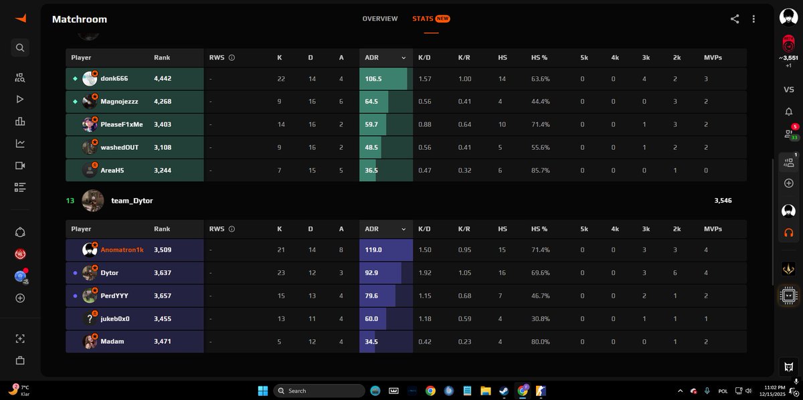Share the matchroom via share icon
Image resolution: width=803 pixels, height=400 pixels.
[x=735, y=19]
